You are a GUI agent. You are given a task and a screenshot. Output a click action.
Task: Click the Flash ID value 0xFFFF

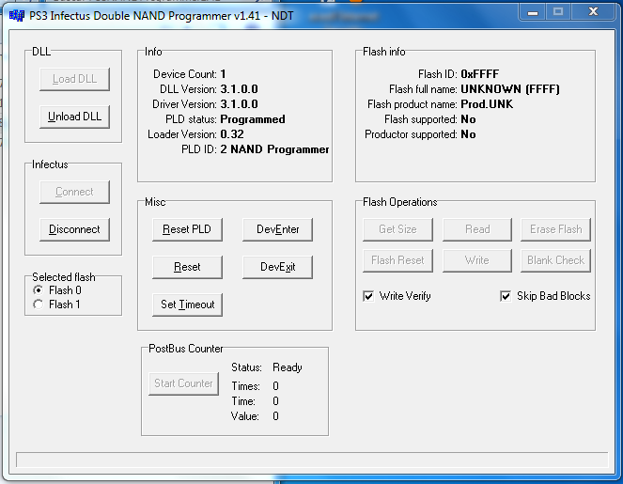pos(479,74)
